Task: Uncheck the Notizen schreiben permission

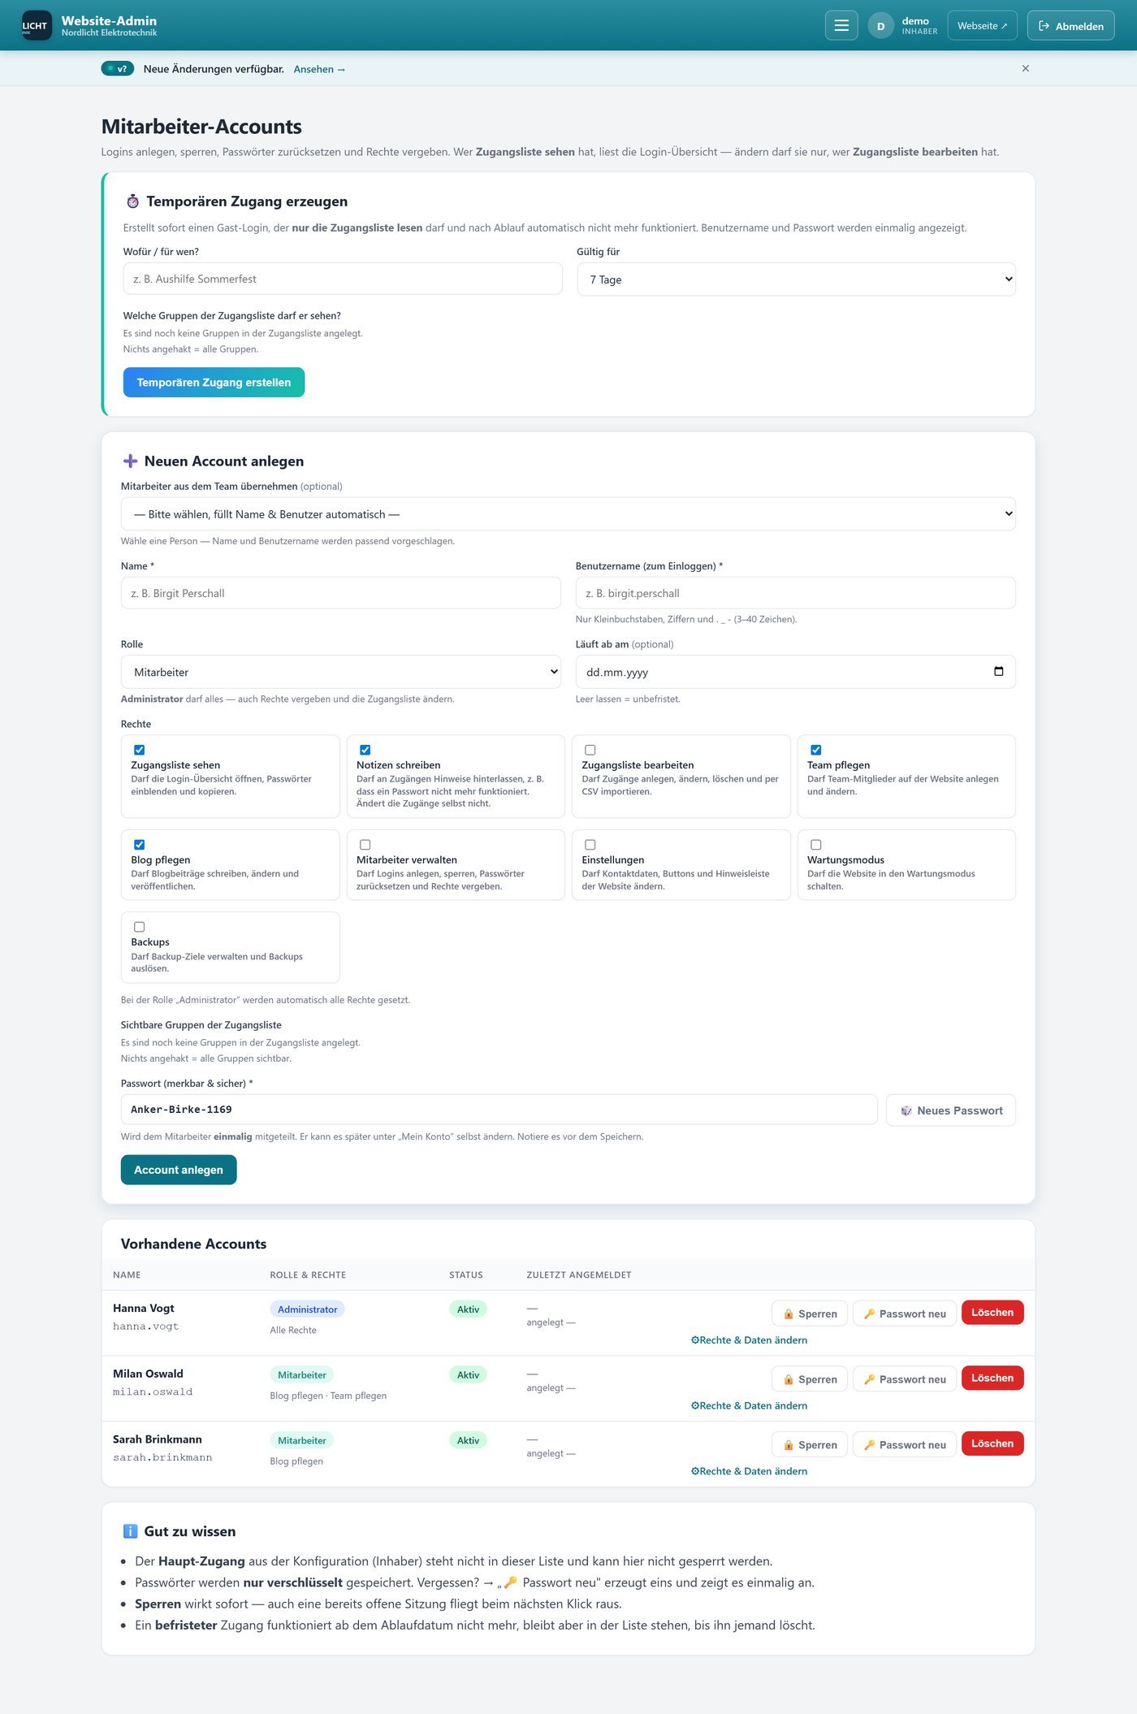Action: pos(365,750)
